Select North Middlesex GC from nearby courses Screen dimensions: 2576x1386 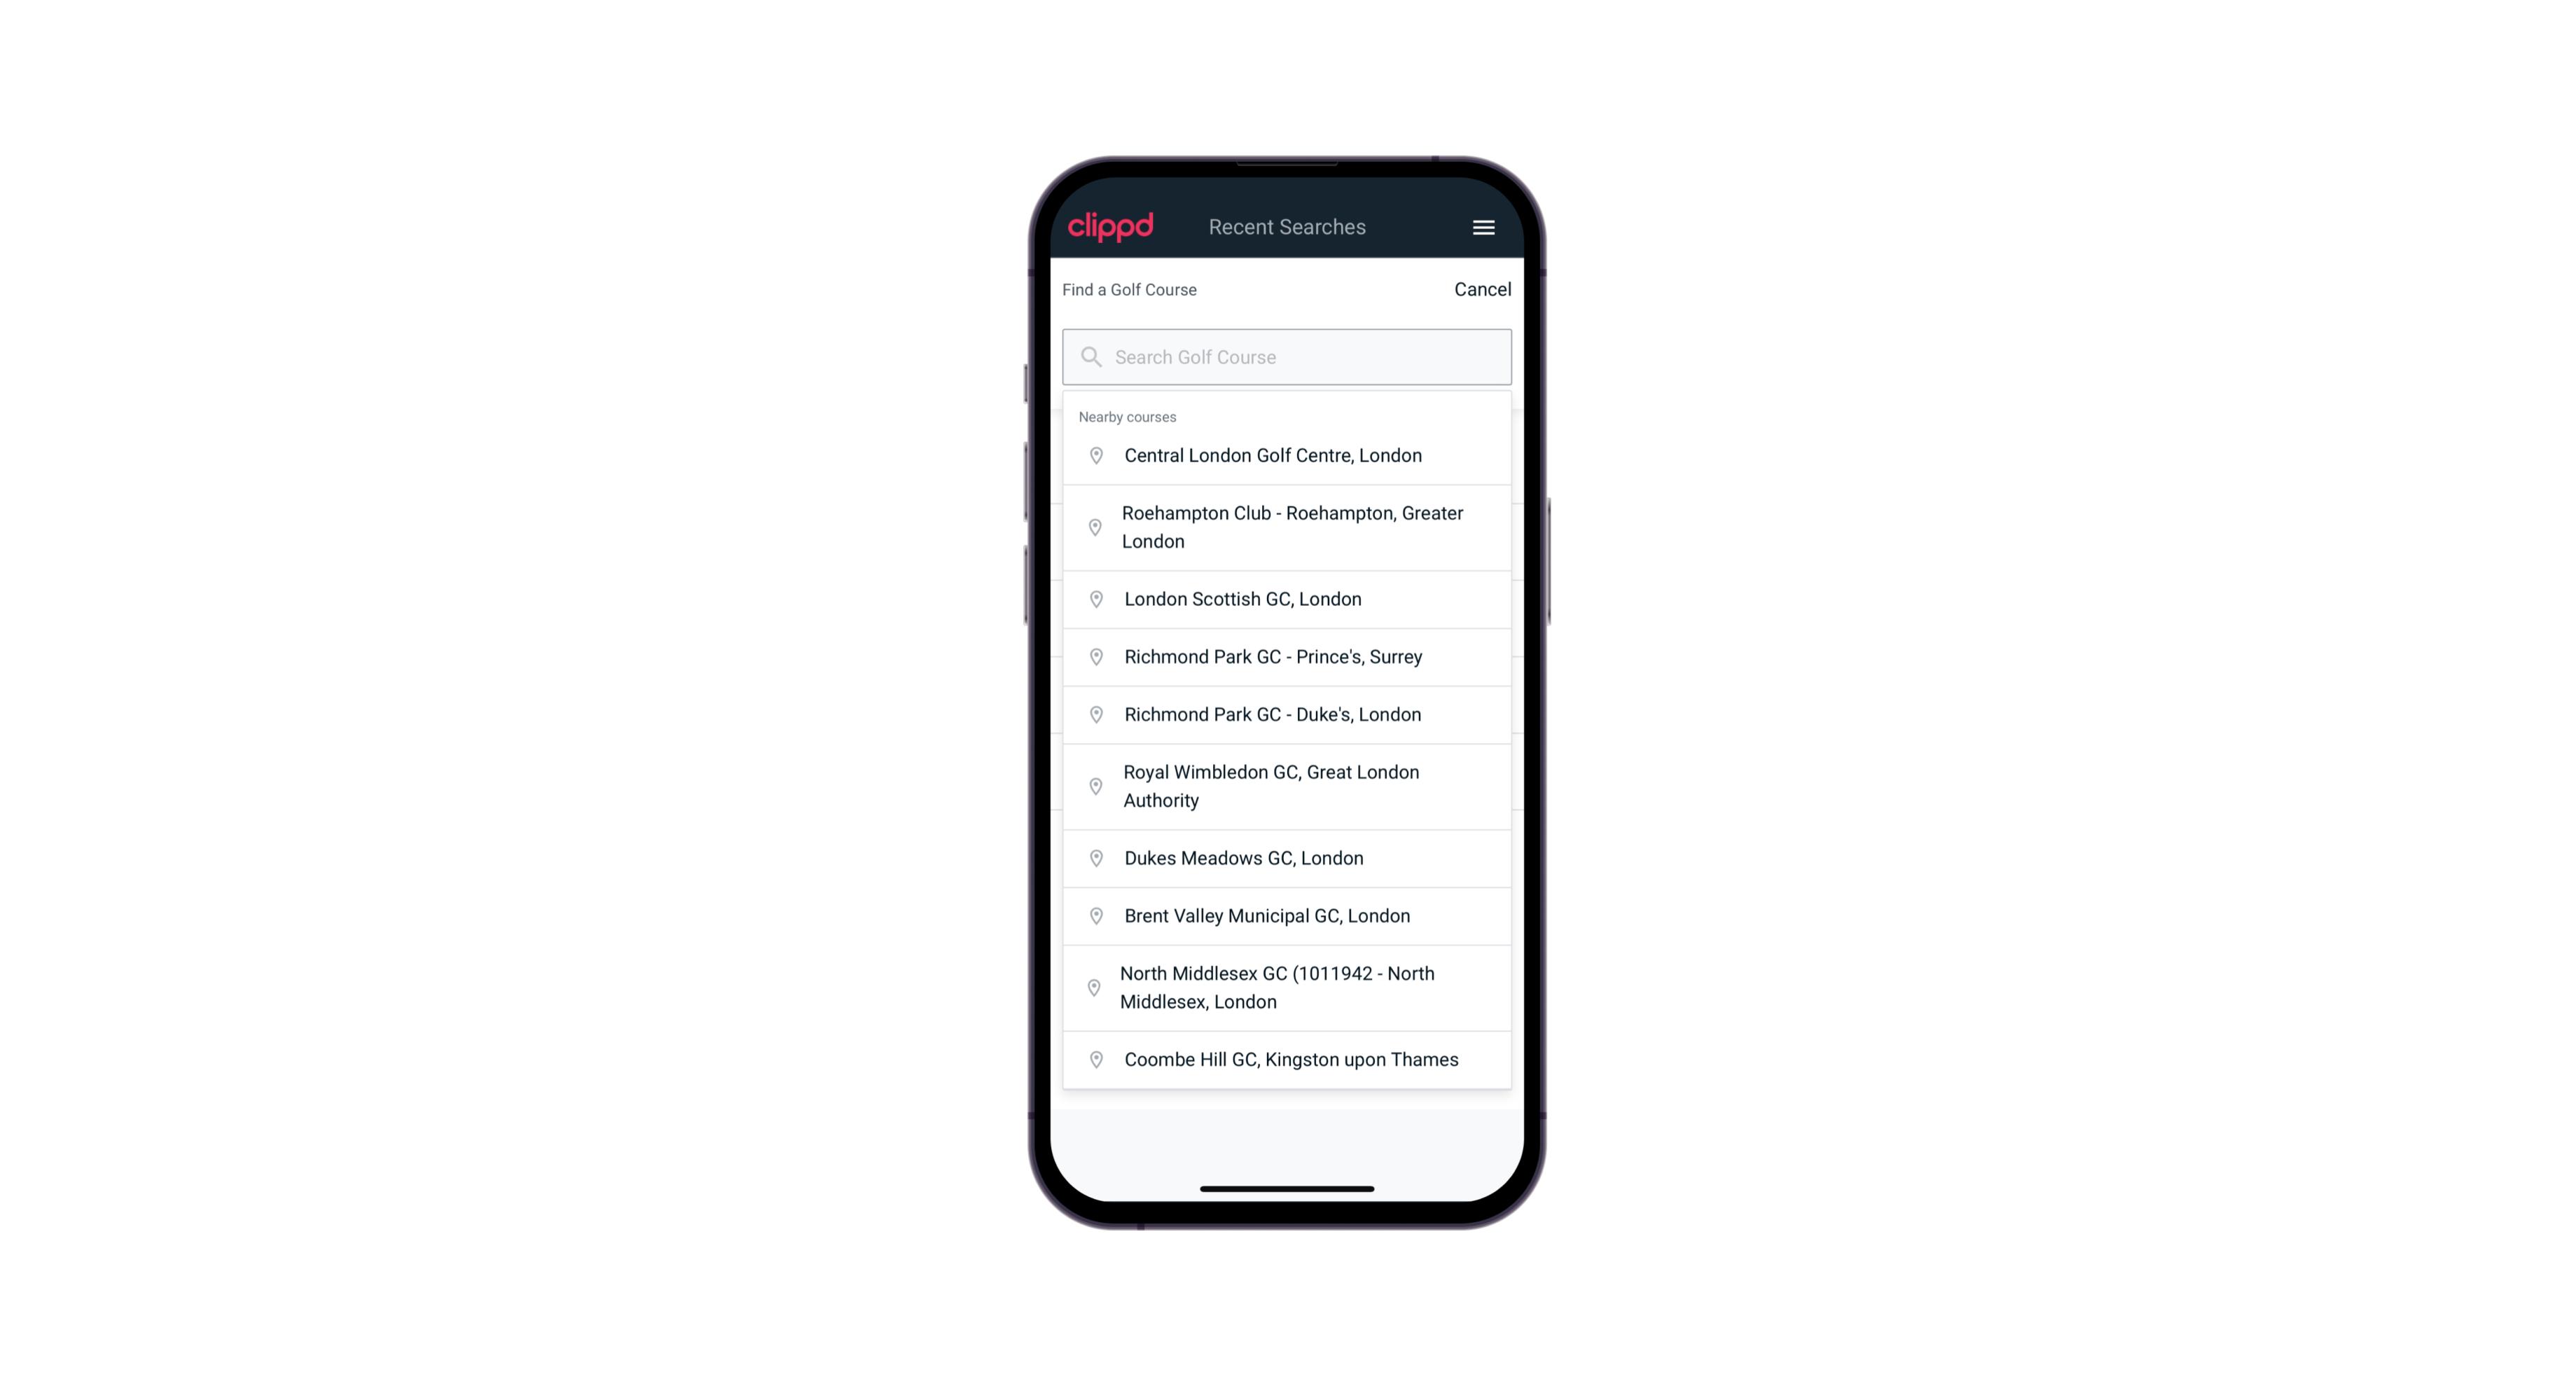coord(1287,987)
